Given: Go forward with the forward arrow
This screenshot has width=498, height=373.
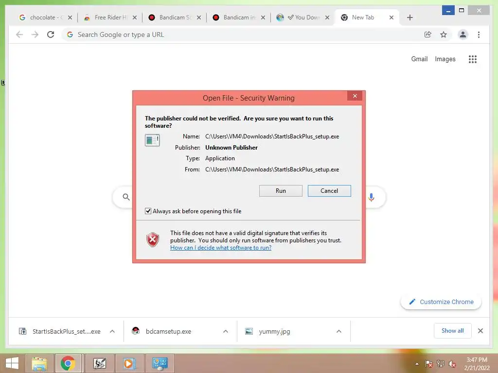Looking at the screenshot, I should (35, 34).
